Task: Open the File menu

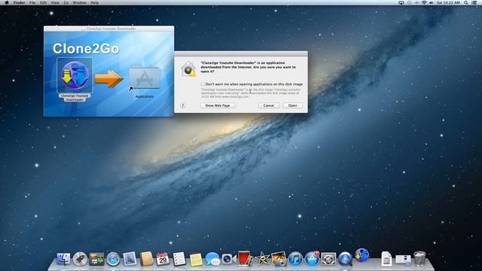Action: coord(32,2)
